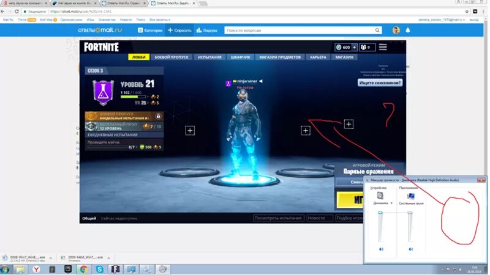Open Skype from taskbar
490x275 pixels.
[x=100, y=269]
